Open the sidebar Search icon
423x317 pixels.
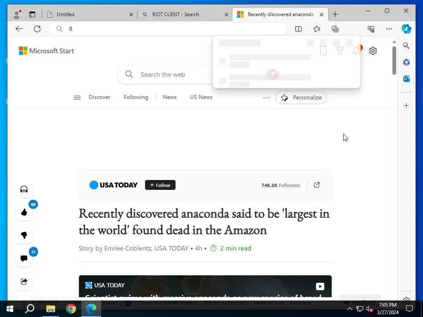click(x=406, y=45)
